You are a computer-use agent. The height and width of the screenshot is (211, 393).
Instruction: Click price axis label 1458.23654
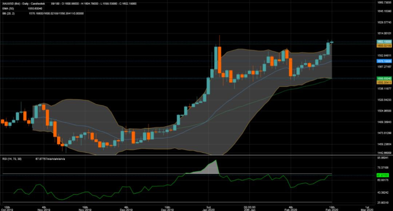(384, 144)
